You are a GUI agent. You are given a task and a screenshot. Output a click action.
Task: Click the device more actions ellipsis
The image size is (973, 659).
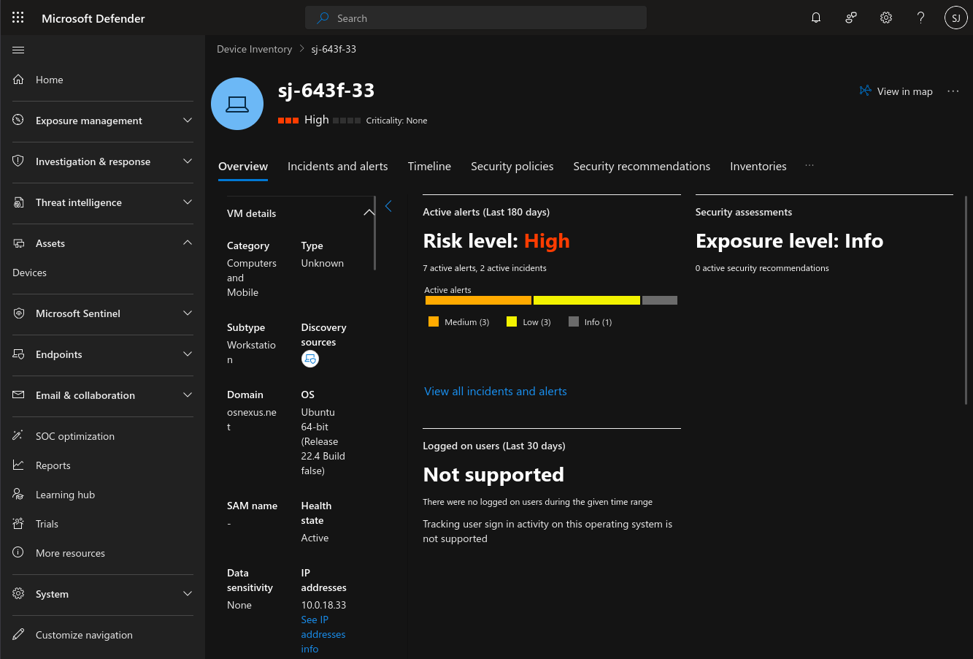tap(953, 91)
